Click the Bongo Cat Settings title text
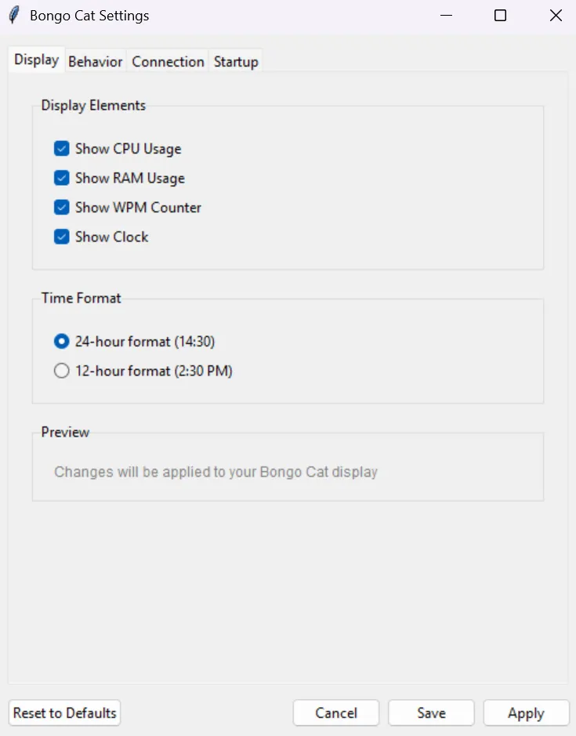This screenshot has width=576, height=736. tap(89, 16)
